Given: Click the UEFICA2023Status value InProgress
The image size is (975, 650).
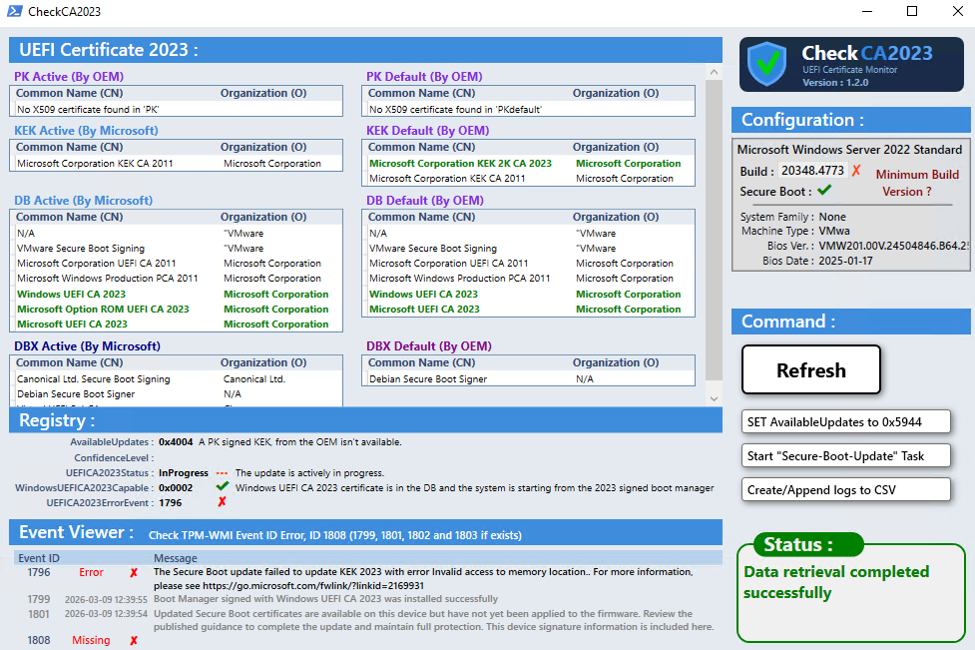Looking at the screenshot, I should [x=184, y=472].
